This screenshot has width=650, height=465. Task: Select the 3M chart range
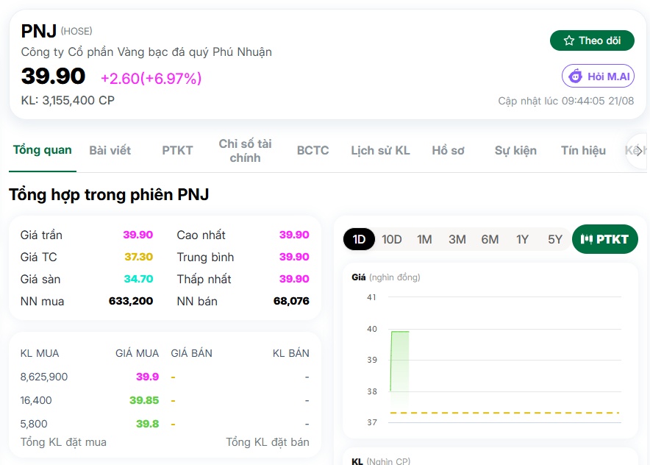coord(457,239)
